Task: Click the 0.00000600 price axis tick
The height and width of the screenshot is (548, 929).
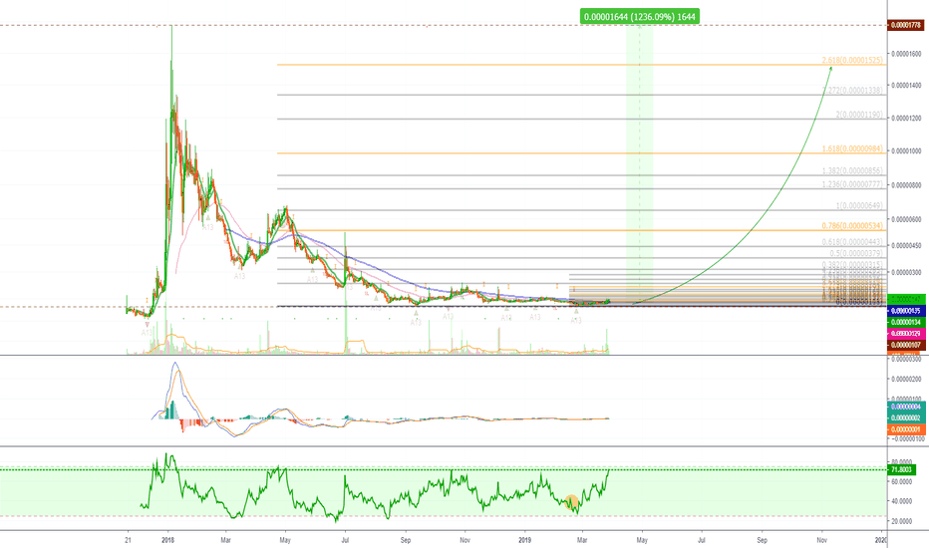Action: 906,219
